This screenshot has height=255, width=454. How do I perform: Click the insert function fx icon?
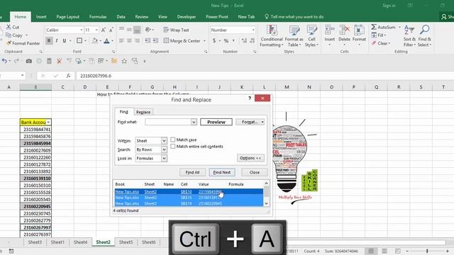pyautogui.click(x=68, y=76)
